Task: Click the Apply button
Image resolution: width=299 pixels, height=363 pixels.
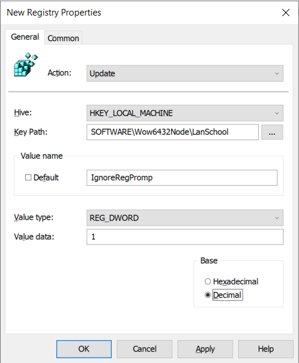Action: point(205,349)
